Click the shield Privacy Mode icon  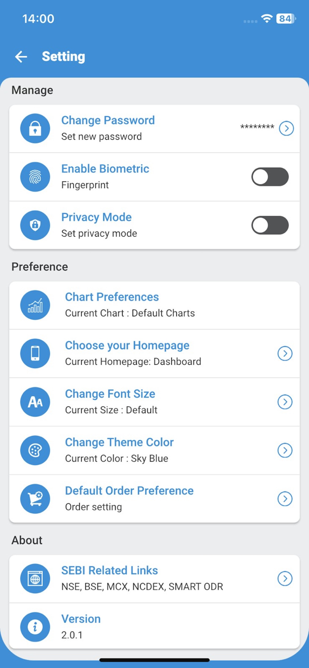coord(35,226)
